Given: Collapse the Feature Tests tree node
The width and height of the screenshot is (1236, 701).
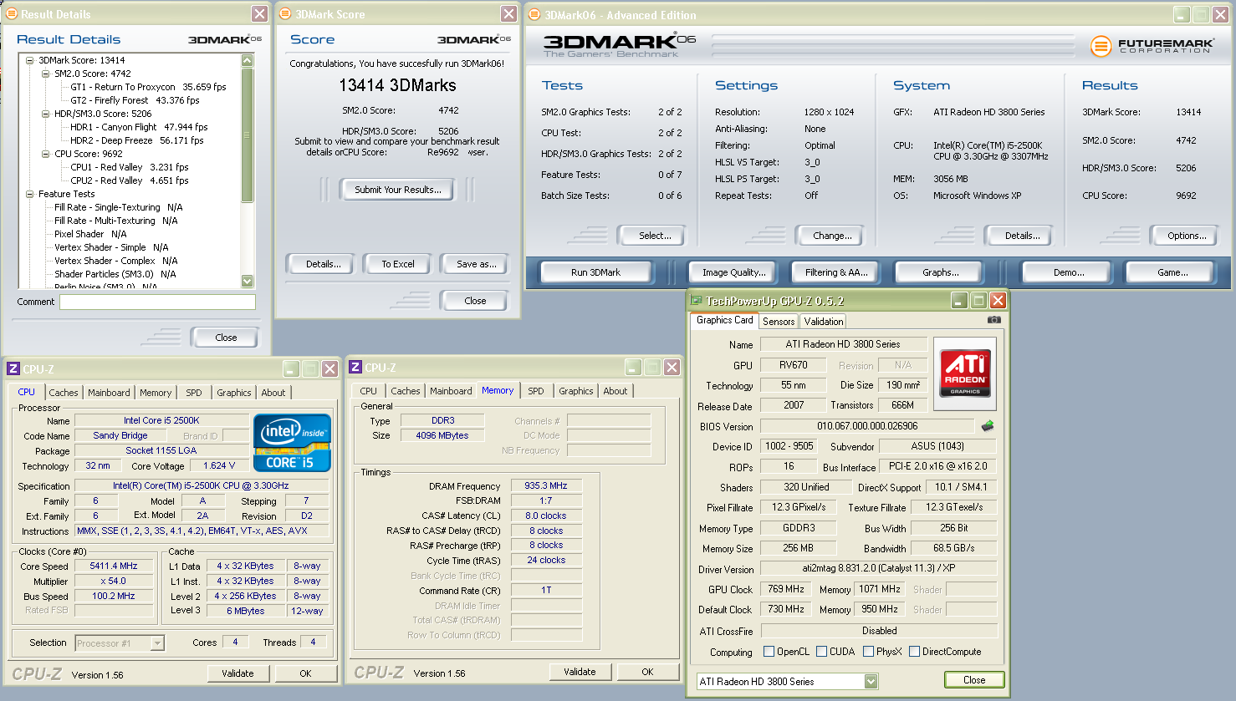Looking at the screenshot, I should (x=30, y=194).
